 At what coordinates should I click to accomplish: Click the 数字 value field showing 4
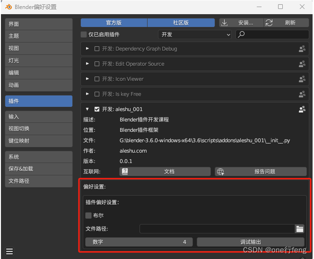pyautogui.click(x=139, y=242)
